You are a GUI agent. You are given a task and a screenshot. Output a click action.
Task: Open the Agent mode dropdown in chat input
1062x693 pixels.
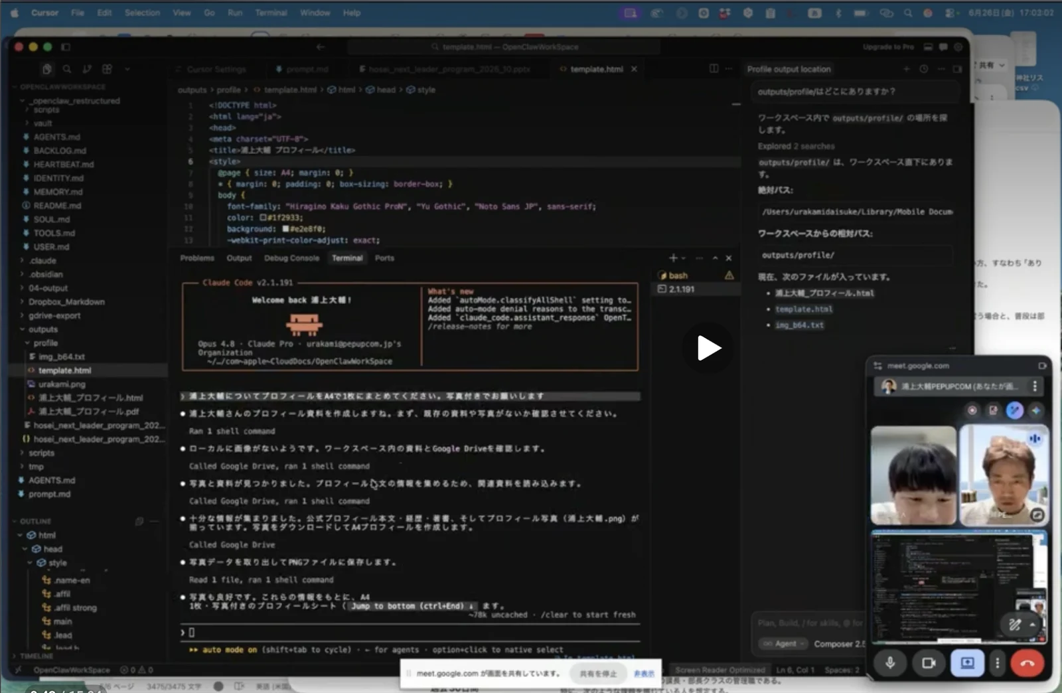[783, 644]
